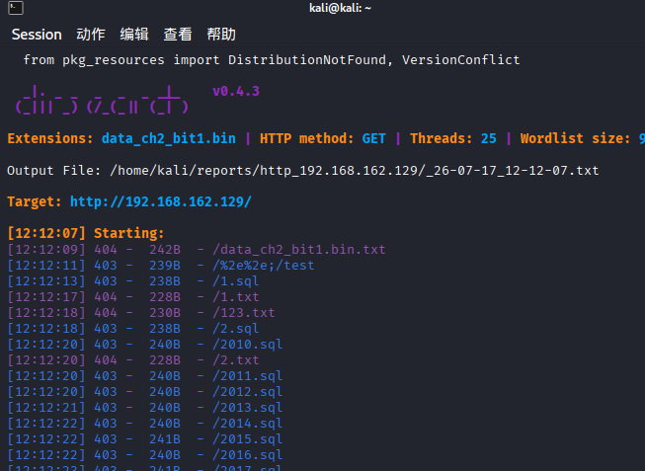Open the 查看 menu
Image resolution: width=645 pixels, height=471 pixels.
(178, 35)
